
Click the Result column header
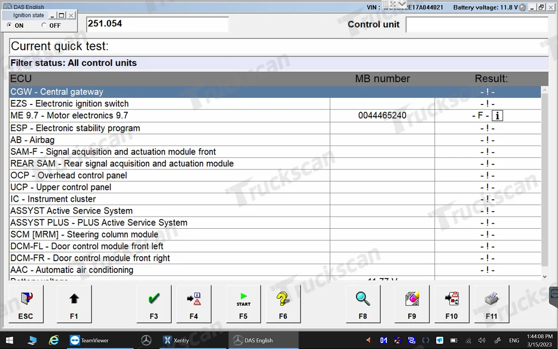(491, 79)
